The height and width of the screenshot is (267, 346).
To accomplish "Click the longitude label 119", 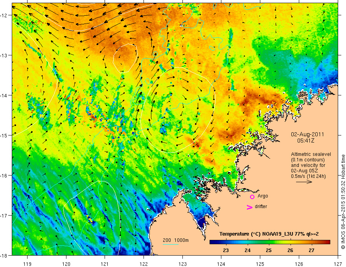I will 28,264.
